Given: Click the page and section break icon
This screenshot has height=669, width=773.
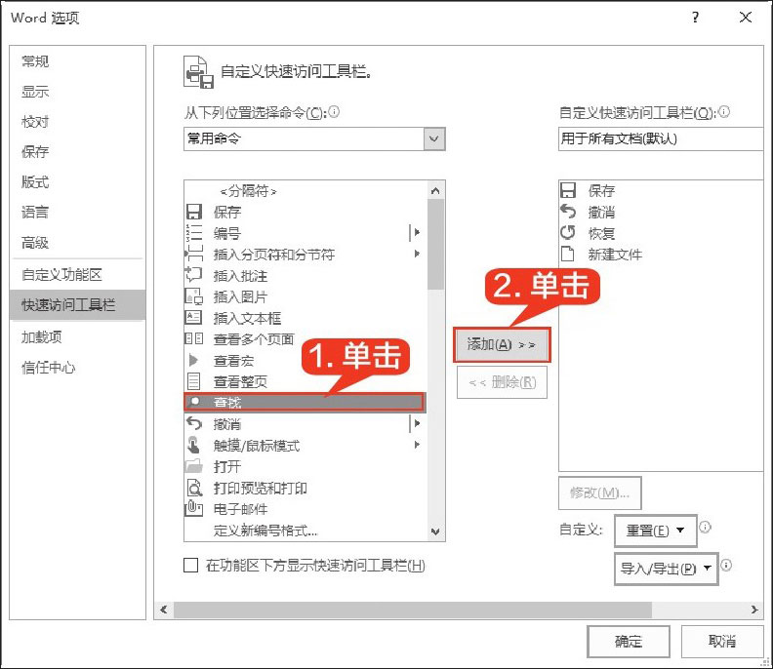Looking at the screenshot, I should (194, 255).
